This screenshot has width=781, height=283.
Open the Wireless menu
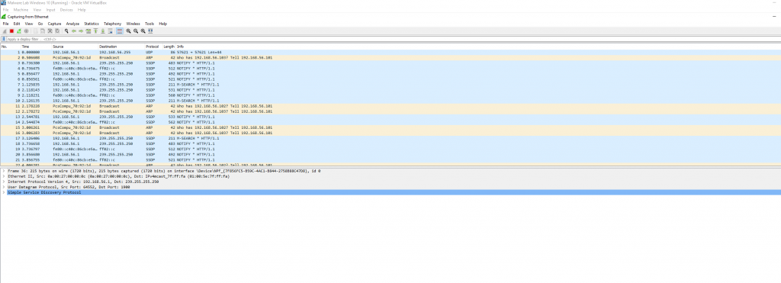tap(133, 24)
